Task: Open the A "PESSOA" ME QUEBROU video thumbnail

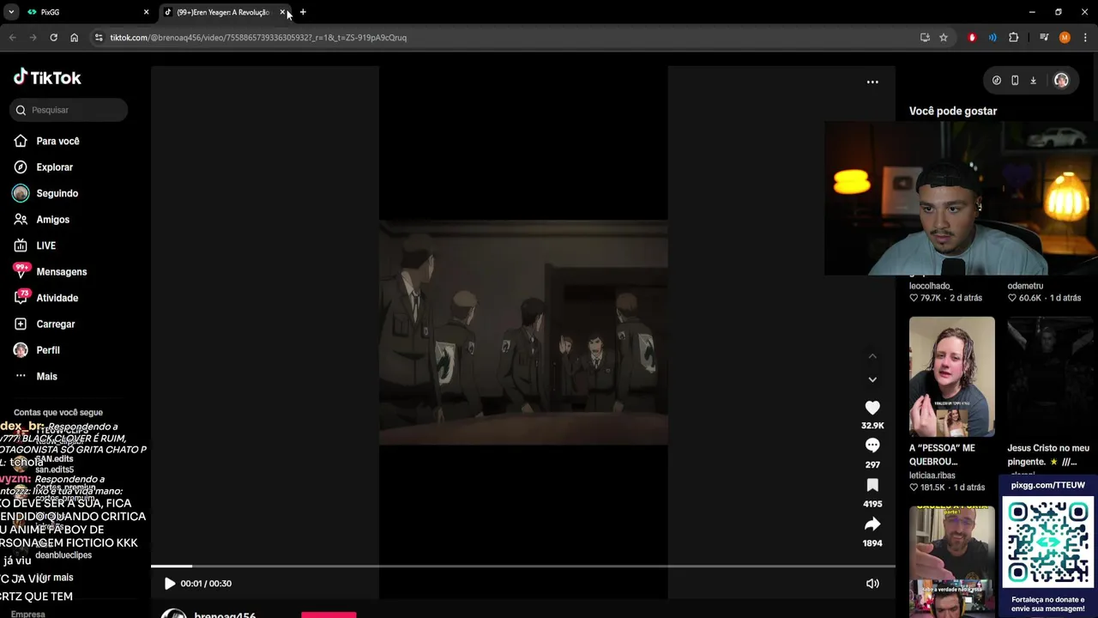Action: pyautogui.click(x=952, y=377)
